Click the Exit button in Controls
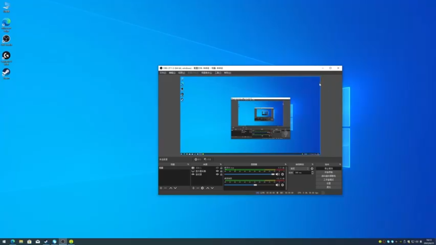This screenshot has height=245, width=436. point(329,187)
